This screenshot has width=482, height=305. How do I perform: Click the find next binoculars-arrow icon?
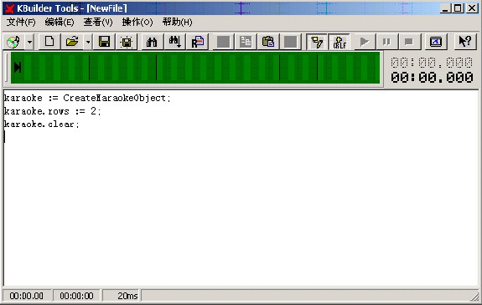point(174,42)
